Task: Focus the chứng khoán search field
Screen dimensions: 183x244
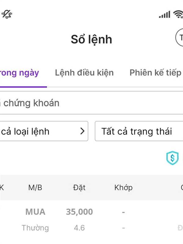Action: (x=91, y=103)
